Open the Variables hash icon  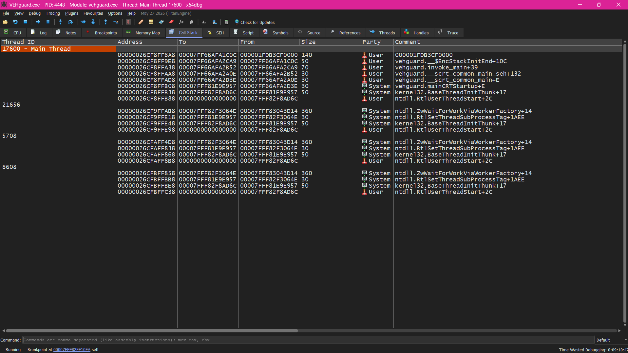pyautogui.click(x=192, y=22)
